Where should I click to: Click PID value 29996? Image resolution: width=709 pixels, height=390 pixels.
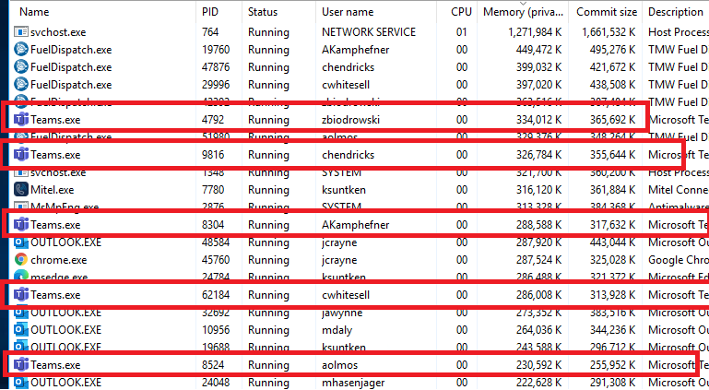pos(216,85)
